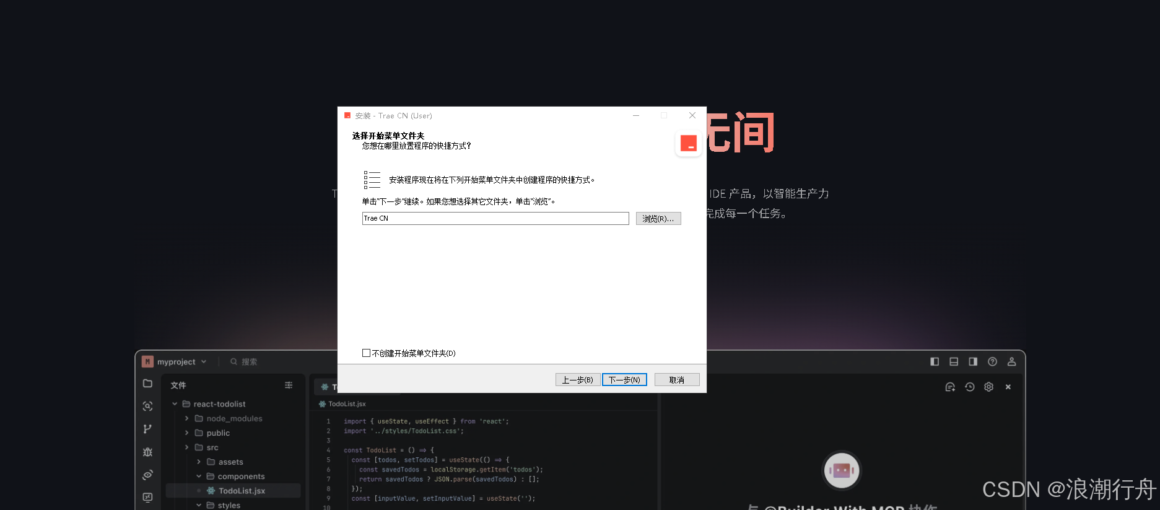Click the Trae CN folder name field
The width and height of the screenshot is (1160, 510).
click(495, 219)
